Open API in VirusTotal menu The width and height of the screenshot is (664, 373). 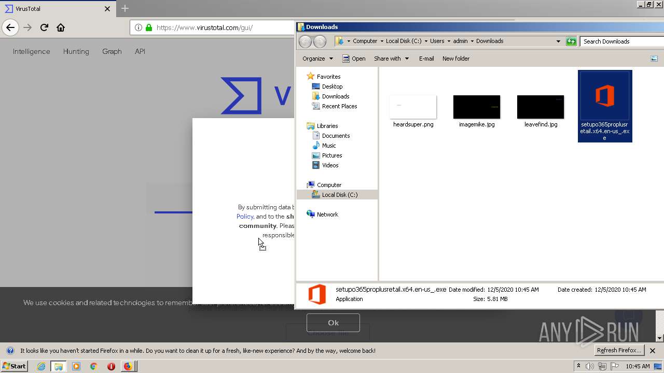[x=140, y=51]
